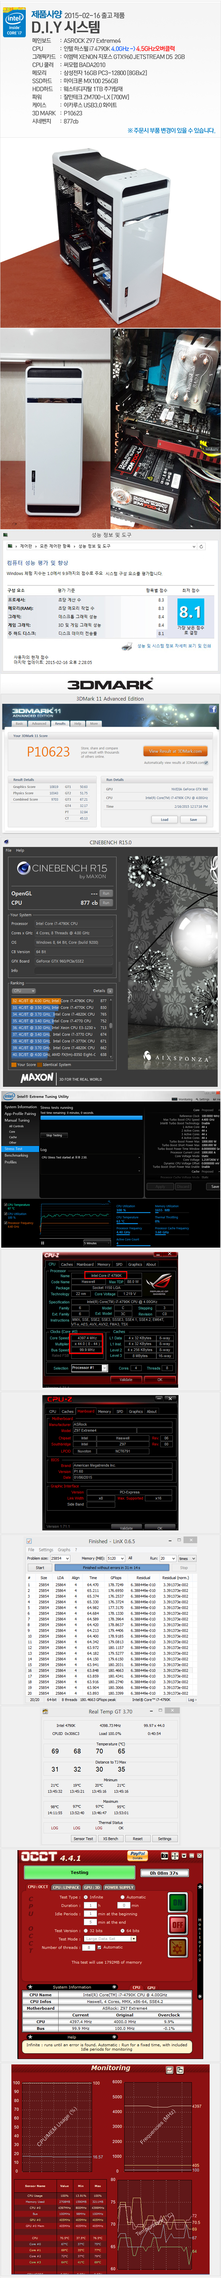Image resolution: width=221 pixels, height=2278 pixels.
Task: Run the CPU test in Cinebench
Action: tap(106, 902)
